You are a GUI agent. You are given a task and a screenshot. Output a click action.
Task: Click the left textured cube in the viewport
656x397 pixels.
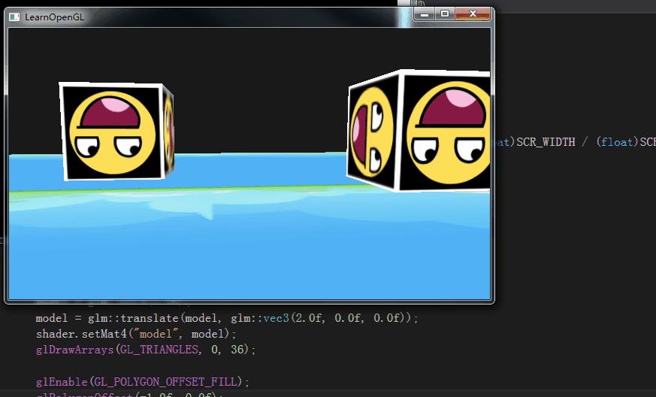pyautogui.click(x=116, y=132)
